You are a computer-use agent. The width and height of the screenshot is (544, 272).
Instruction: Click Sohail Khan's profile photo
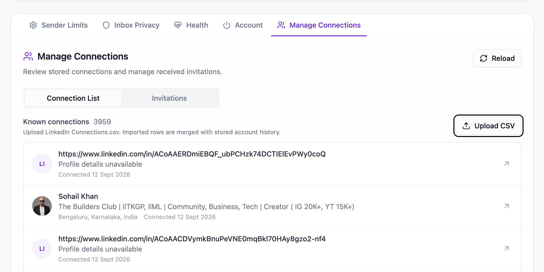[x=42, y=206]
